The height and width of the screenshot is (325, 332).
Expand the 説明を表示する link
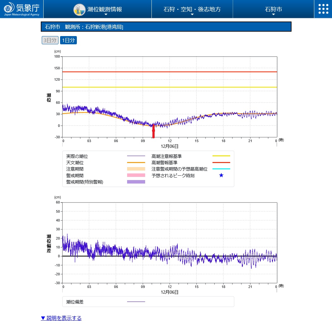[61, 318]
